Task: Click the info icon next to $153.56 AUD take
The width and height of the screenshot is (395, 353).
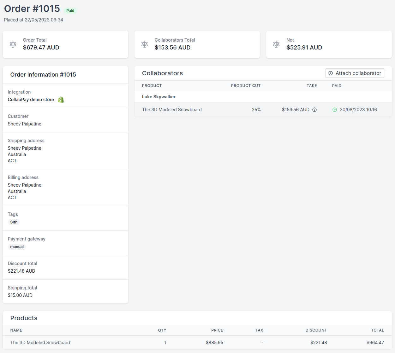Action: (314, 110)
